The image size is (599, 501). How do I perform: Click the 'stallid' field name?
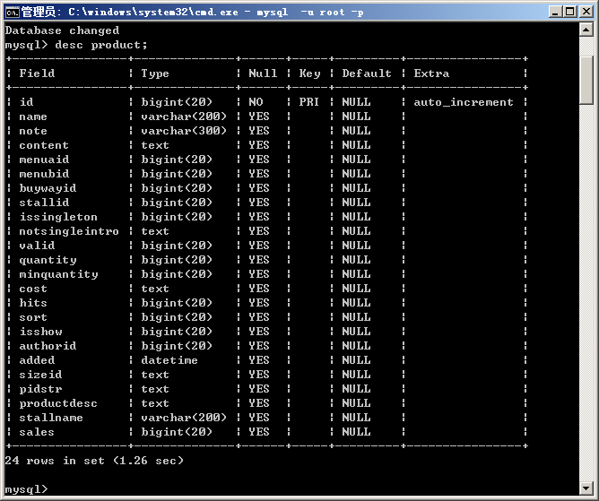[44, 203]
